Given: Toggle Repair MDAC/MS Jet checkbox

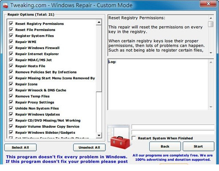Looking at the screenshot, I should pos(11,60).
